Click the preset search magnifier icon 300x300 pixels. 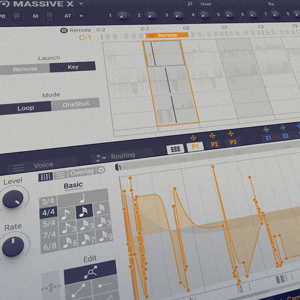(190, 4)
